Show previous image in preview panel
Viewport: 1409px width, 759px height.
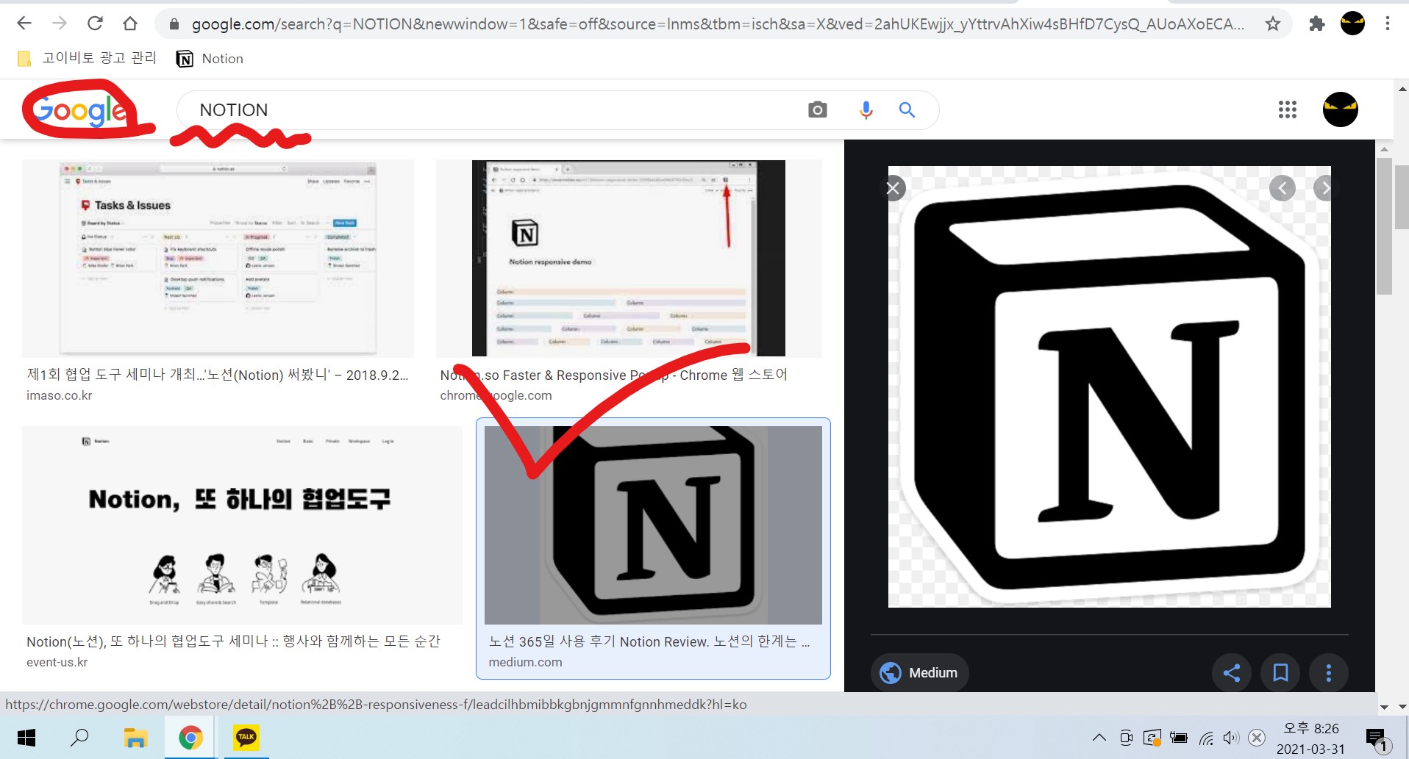click(1283, 189)
